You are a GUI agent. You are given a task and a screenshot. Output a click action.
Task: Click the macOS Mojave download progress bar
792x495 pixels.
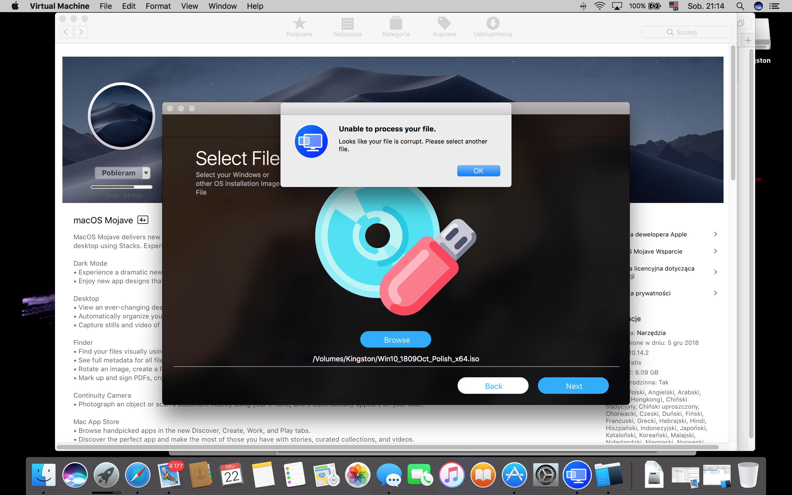(x=122, y=187)
